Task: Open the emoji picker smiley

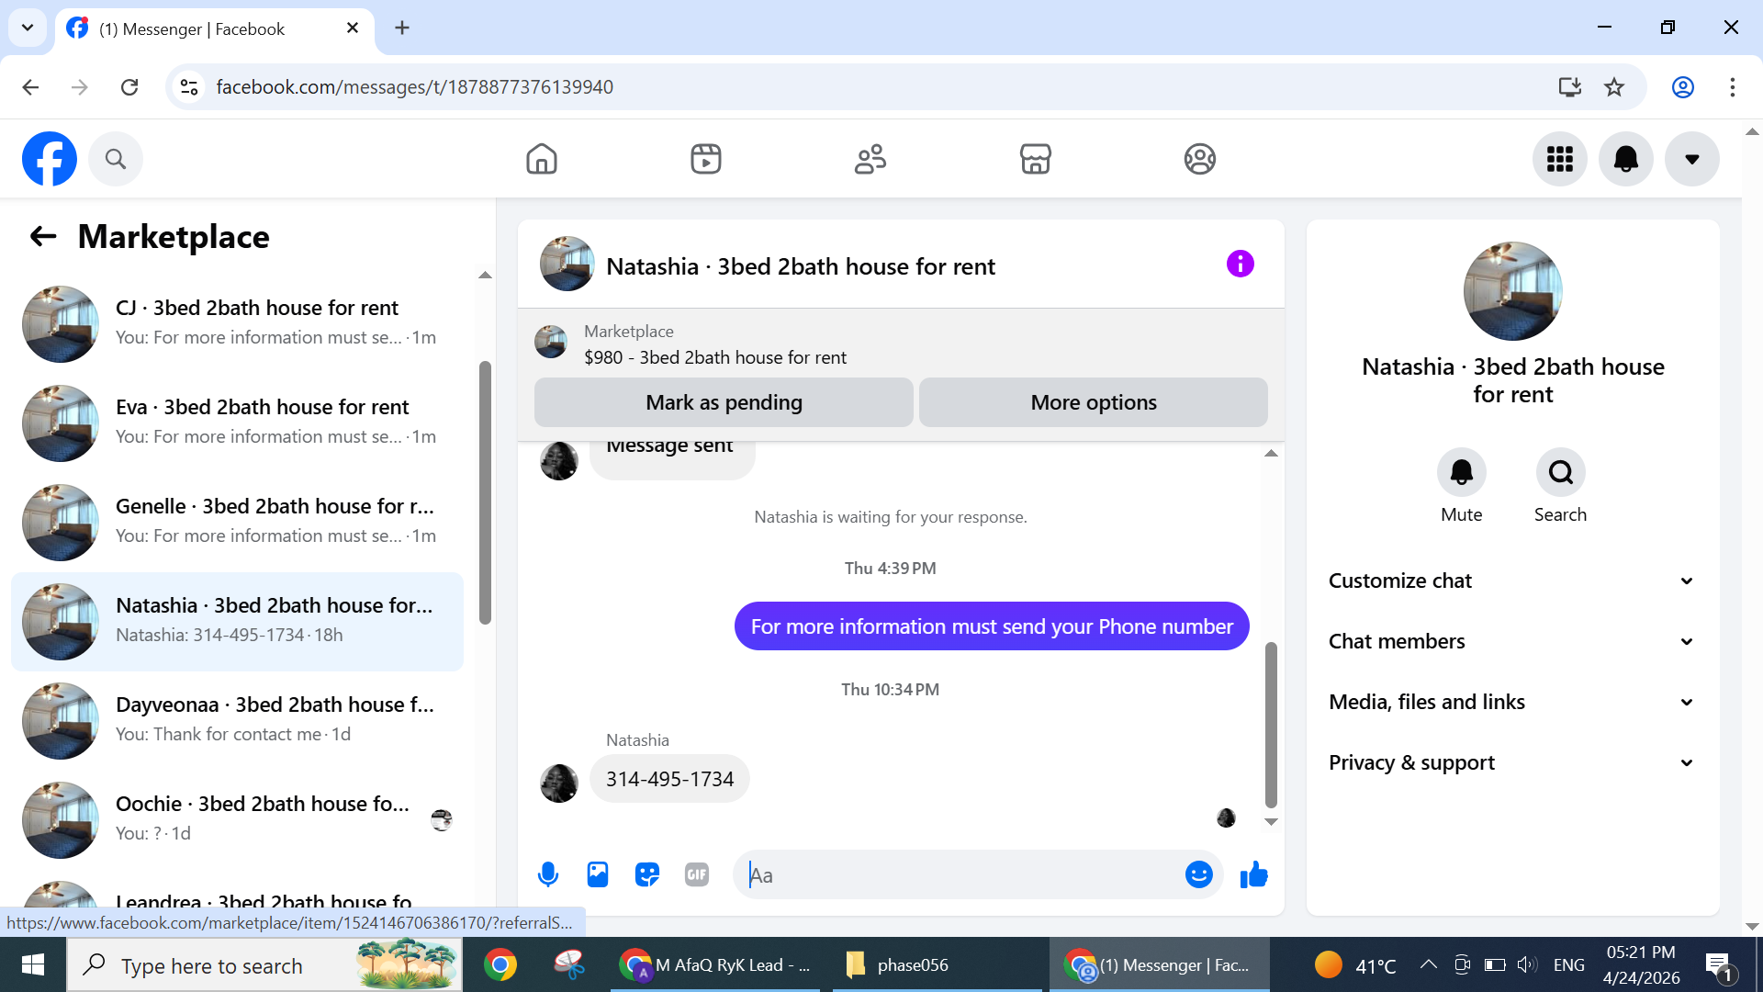Action: click(x=1198, y=874)
